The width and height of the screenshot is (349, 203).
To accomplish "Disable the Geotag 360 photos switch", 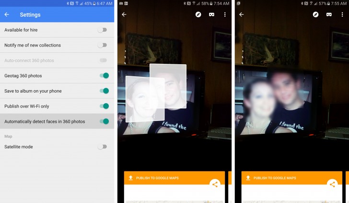I will point(104,76).
